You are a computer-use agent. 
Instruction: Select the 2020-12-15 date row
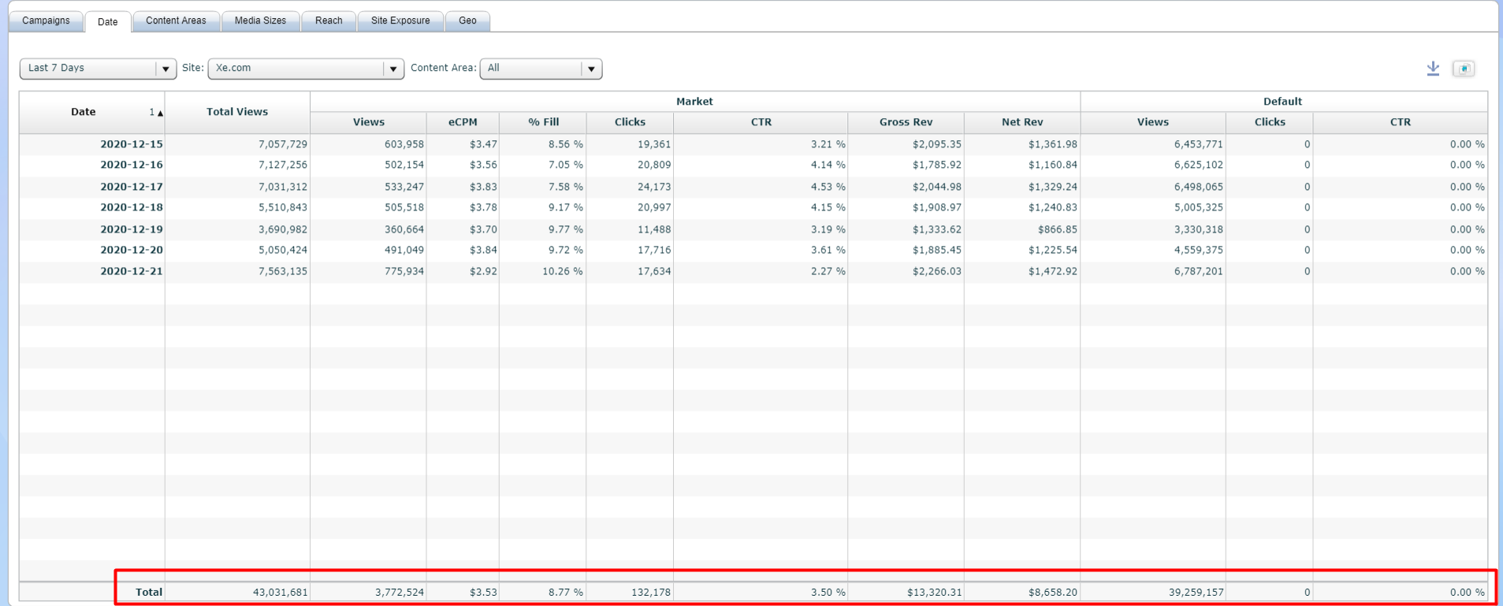[132, 144]
